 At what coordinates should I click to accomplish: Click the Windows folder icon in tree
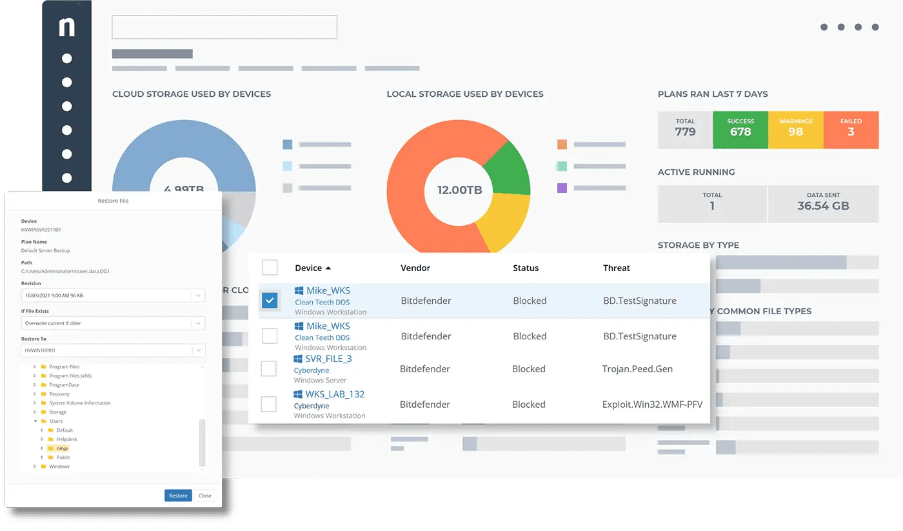click(44, 466)
